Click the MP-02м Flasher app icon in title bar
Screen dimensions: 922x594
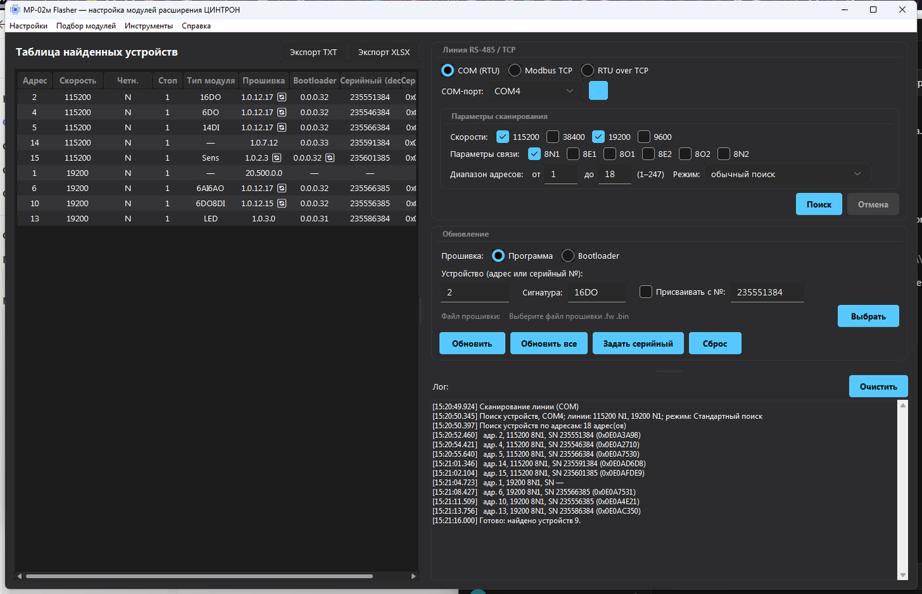coord(15,9)
